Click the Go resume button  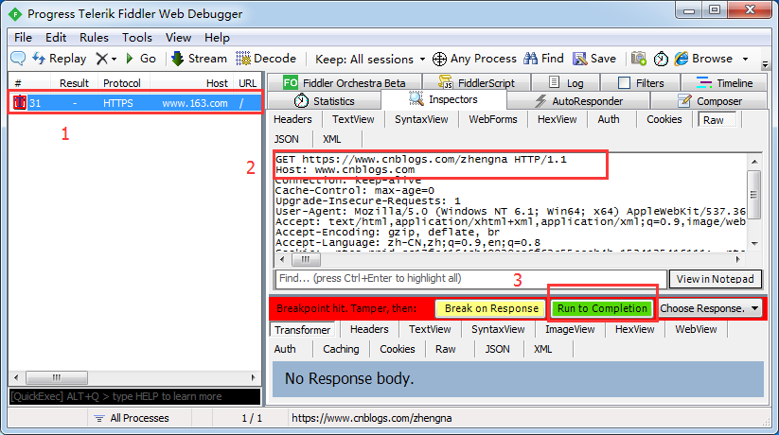click(x=131, y=59)
